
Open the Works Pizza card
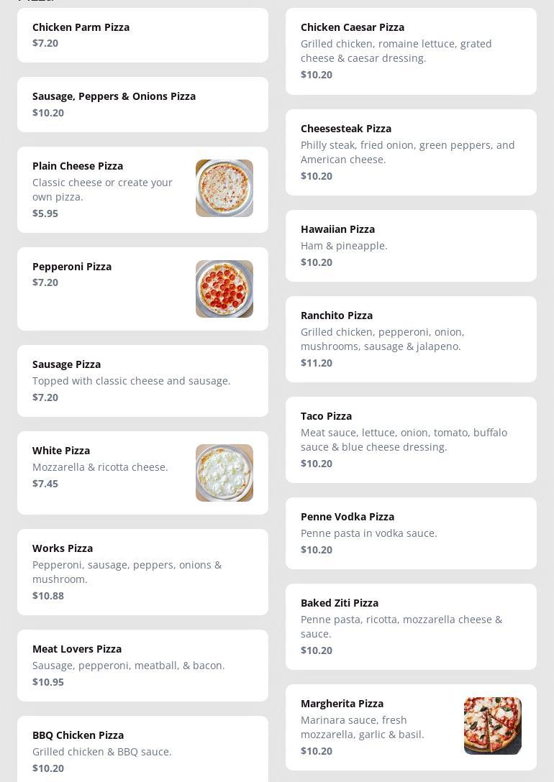(142, 572)
